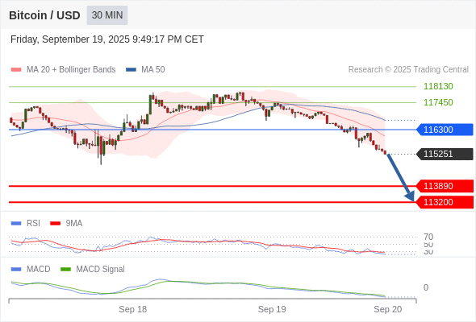
Task: Click the MA 50 legend label
Action: click(x=153, y=70)
